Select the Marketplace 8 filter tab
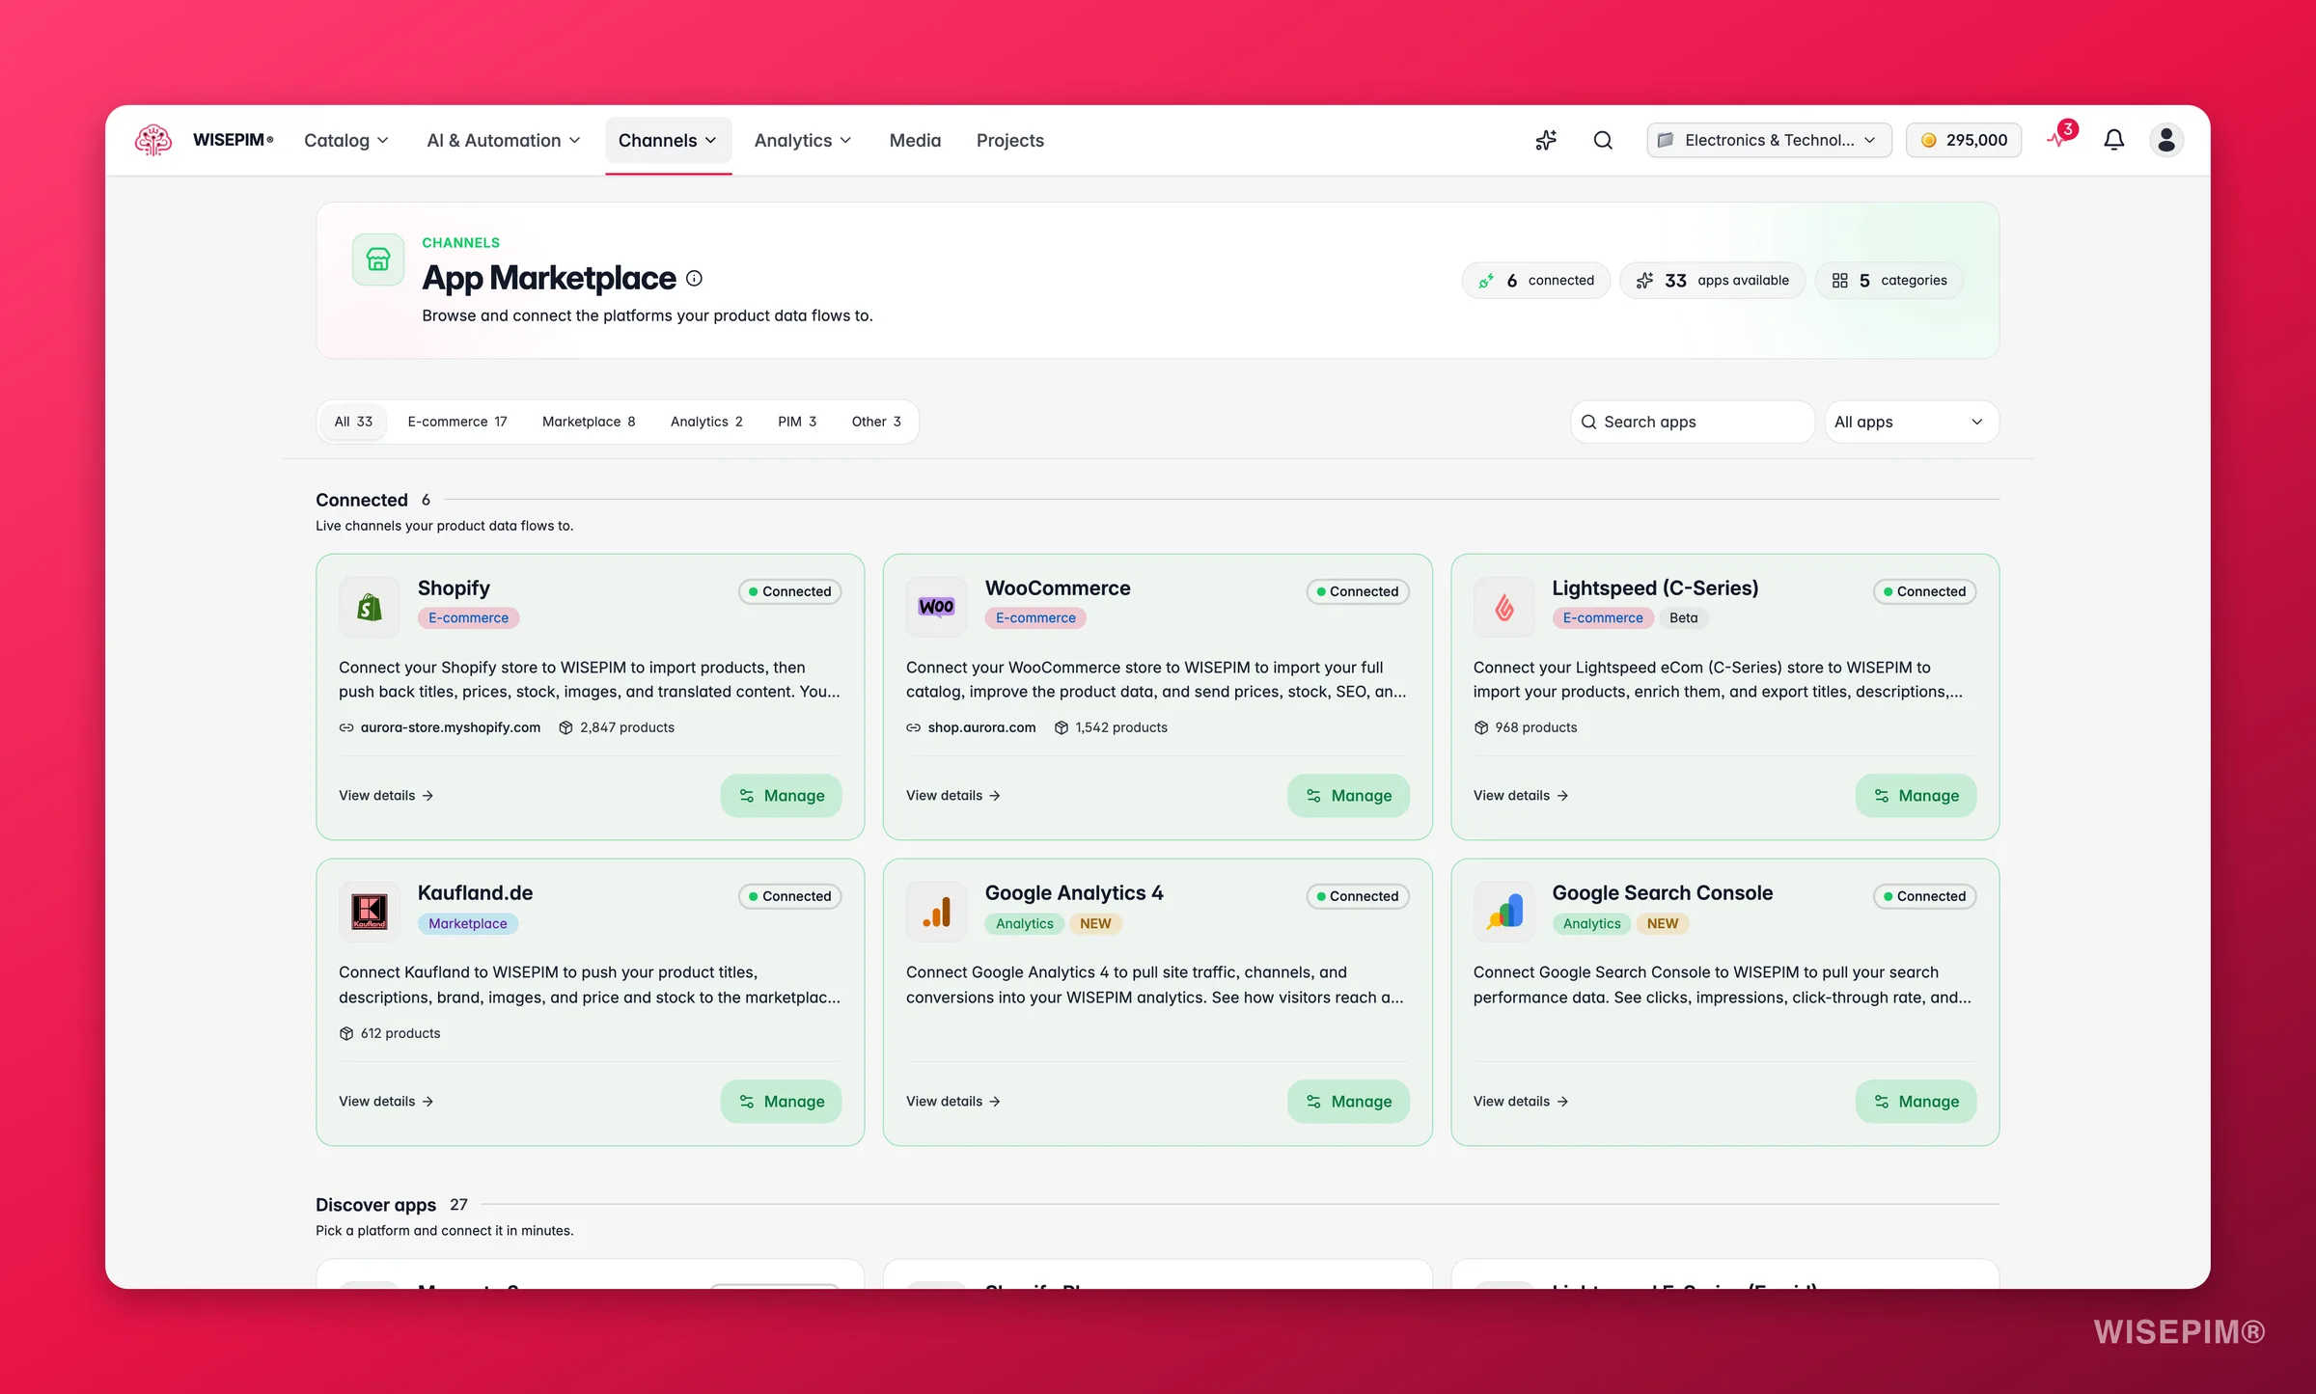The image size is (2316, 1394). (589, 422)
